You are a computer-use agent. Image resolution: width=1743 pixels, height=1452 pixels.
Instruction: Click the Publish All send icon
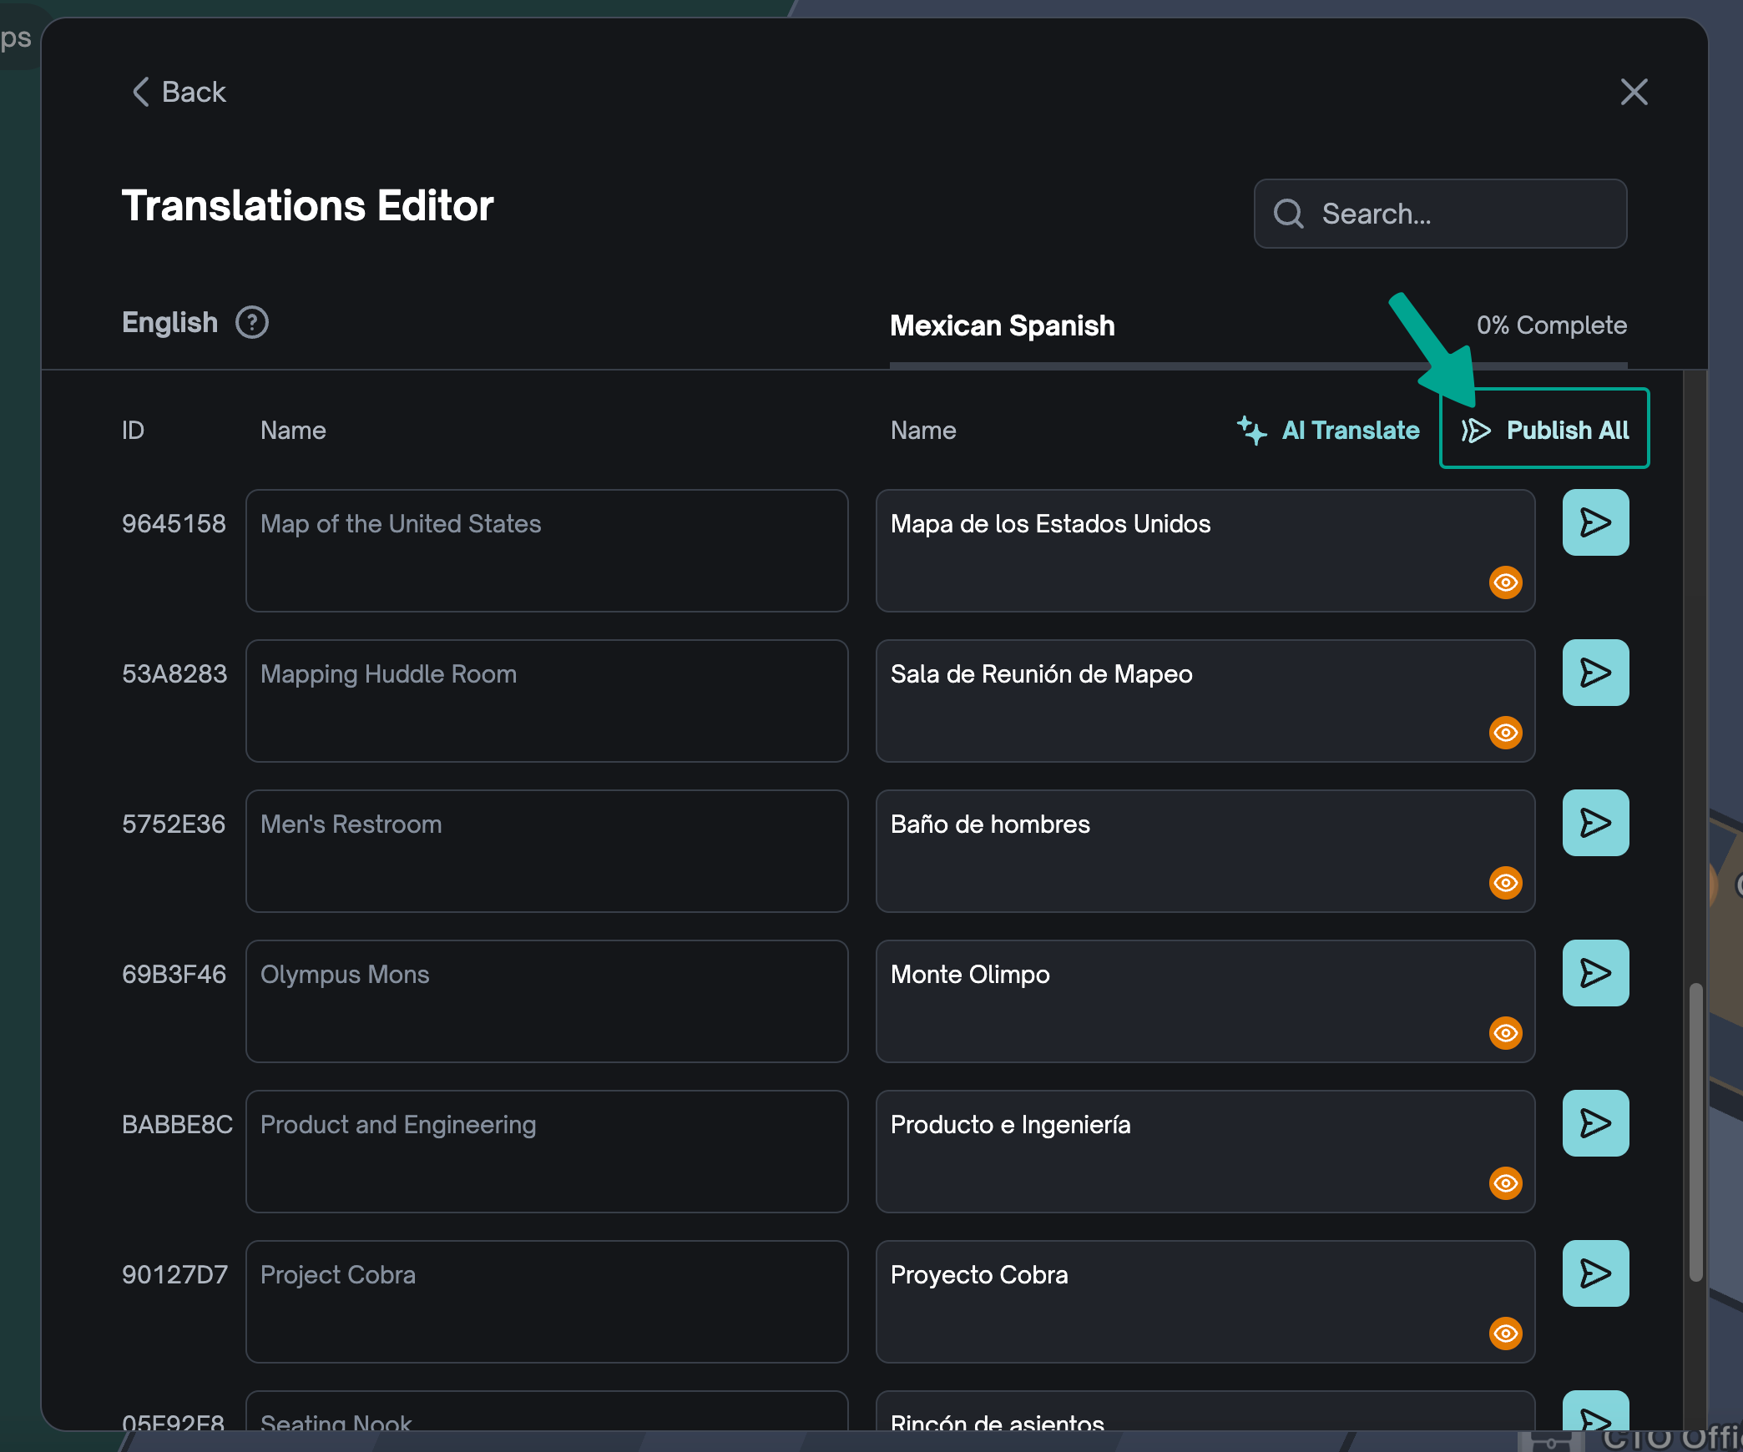[1475, 431]
